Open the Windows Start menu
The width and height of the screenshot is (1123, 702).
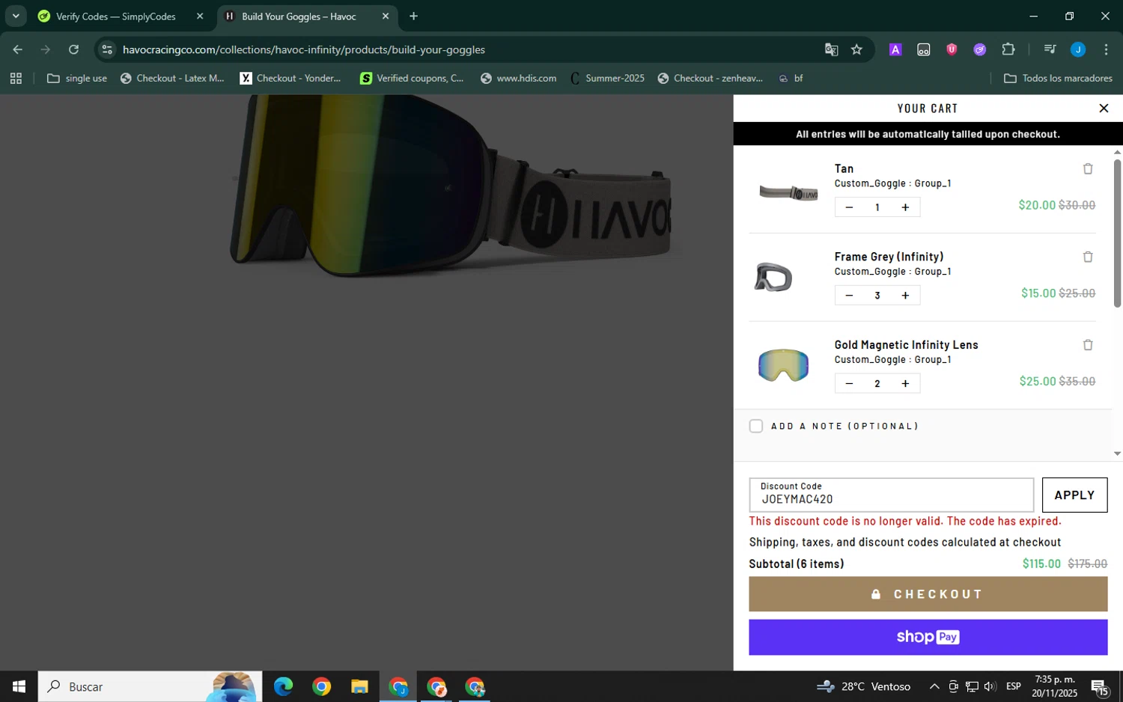click(x=19, y=686)
